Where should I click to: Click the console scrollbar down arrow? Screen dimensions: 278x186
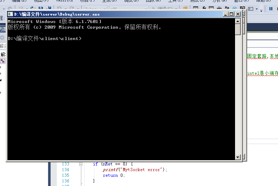pos(238,157)
